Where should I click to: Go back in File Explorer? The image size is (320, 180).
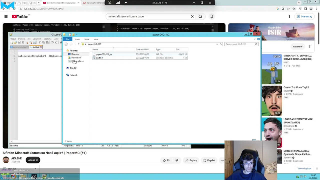66,44
